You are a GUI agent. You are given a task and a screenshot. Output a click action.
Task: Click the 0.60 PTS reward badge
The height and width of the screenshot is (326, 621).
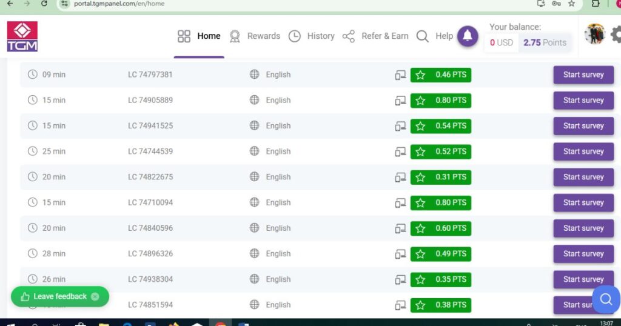click(x=441, y=228)
